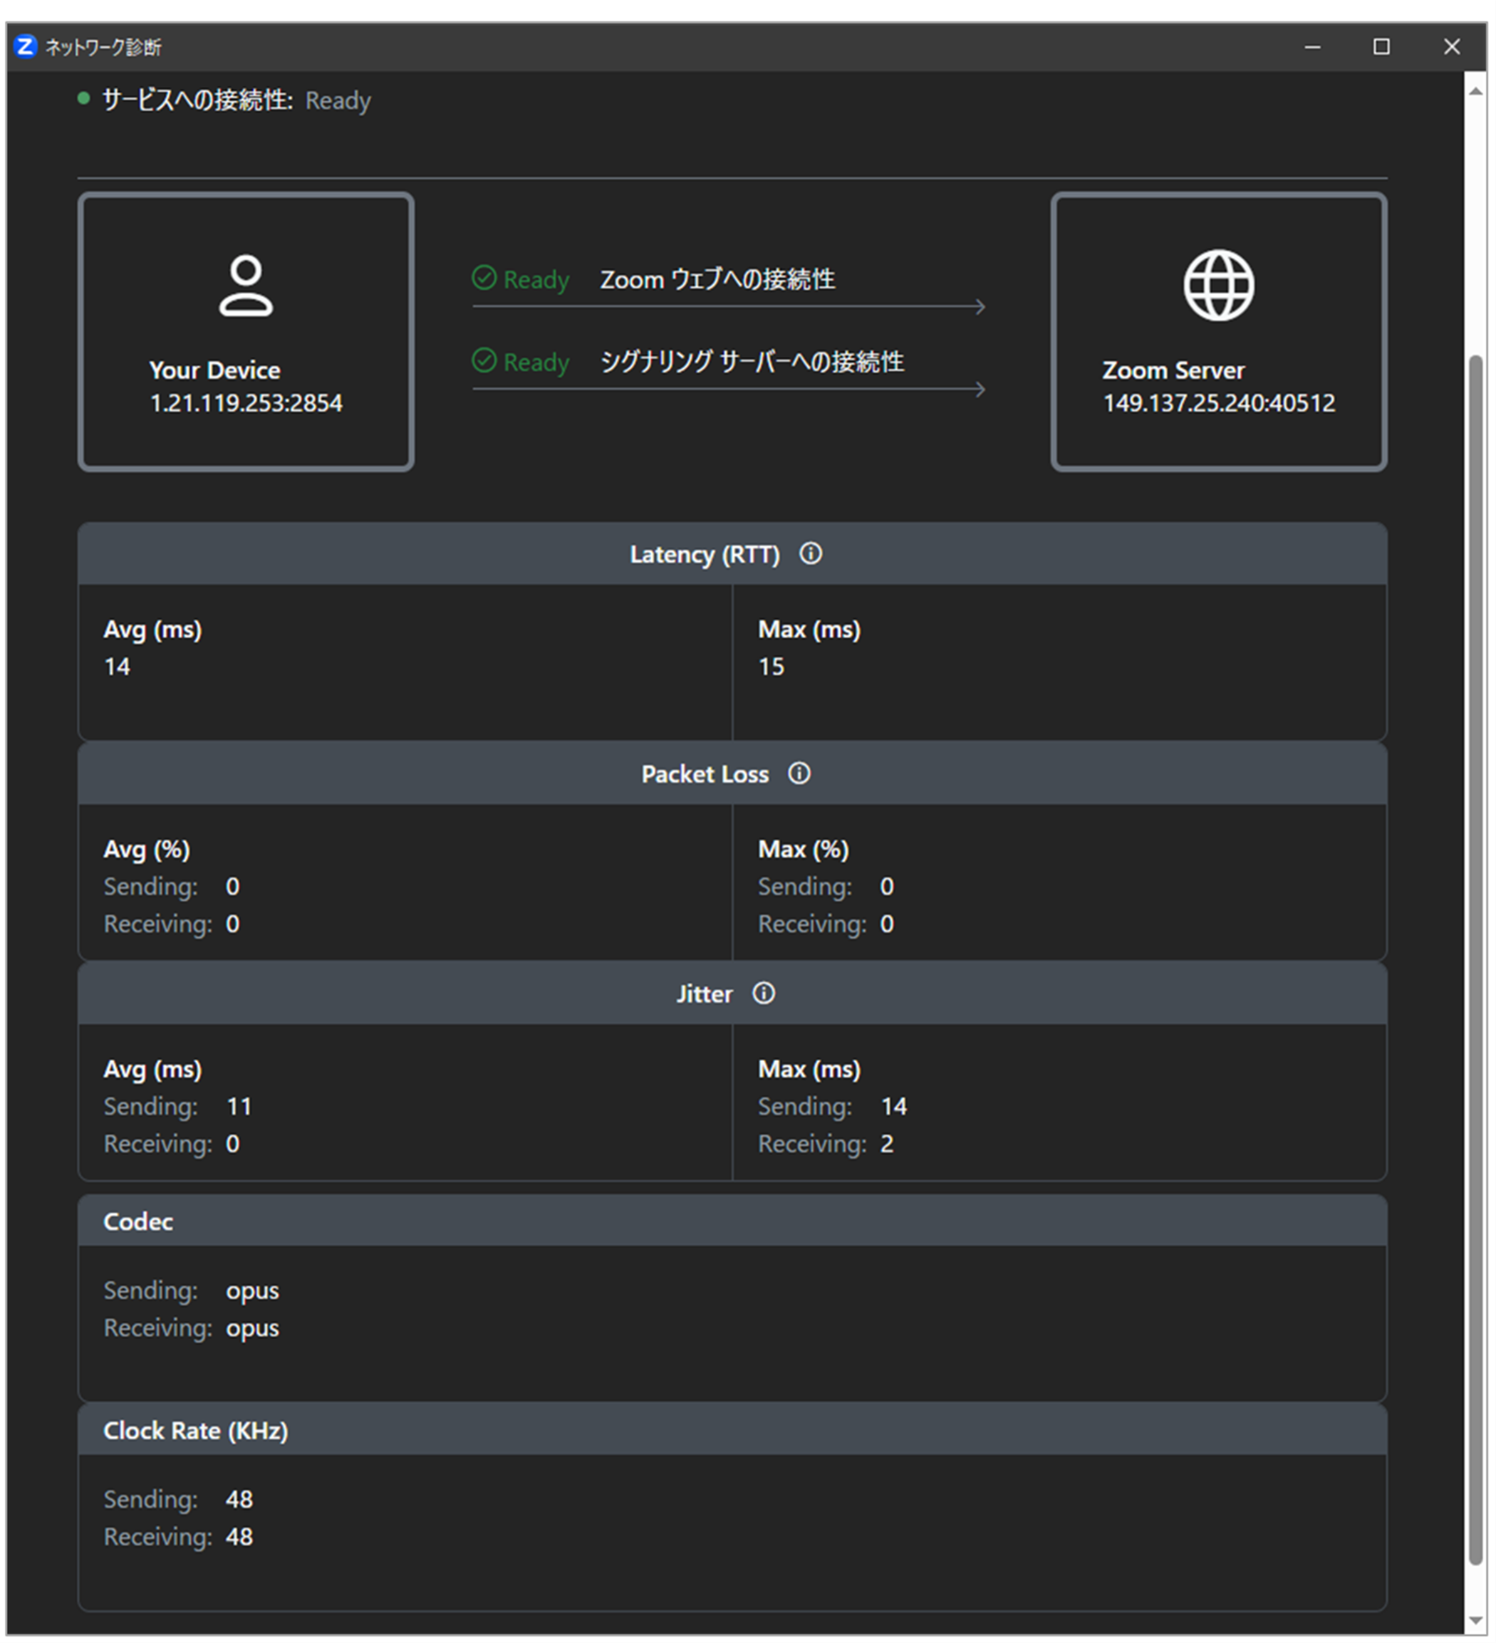Click the scrollbar down arrow
Image resolution: width=1496 pixels, height=1643 pixels.
[x=1475, y=1620]
